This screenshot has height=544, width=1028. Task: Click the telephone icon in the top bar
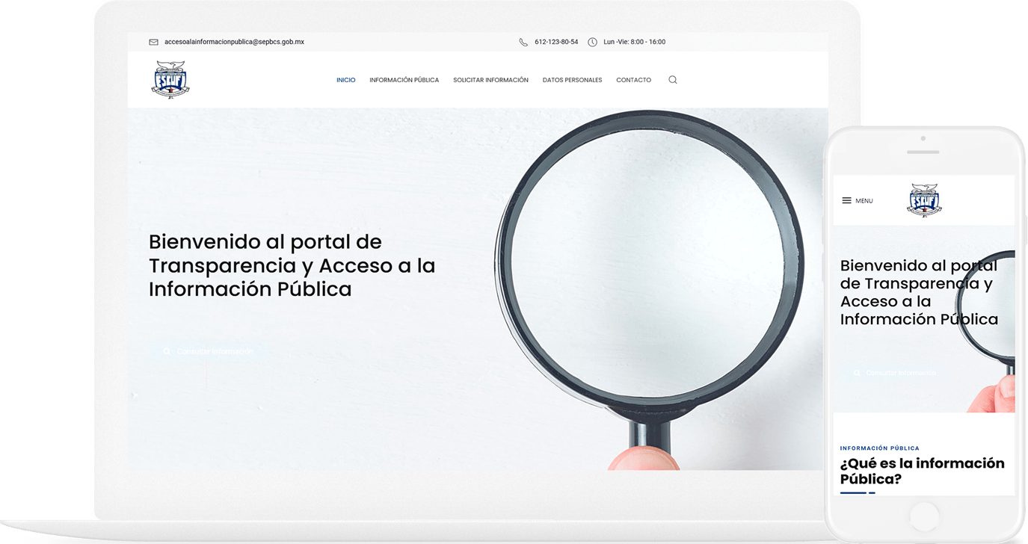coord(525,42)
